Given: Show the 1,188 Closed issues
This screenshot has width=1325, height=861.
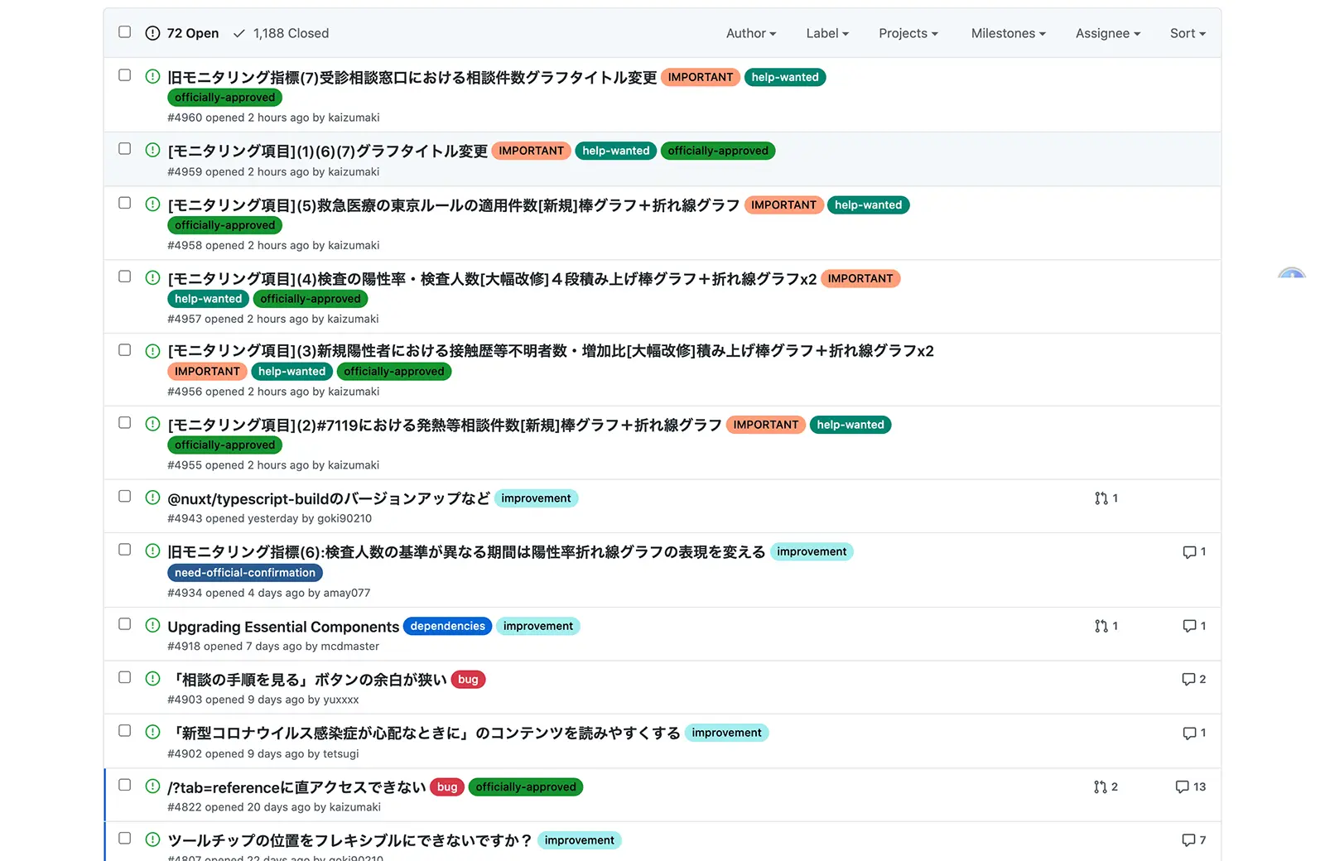Looking at the screenshot, I should (282, 33).
